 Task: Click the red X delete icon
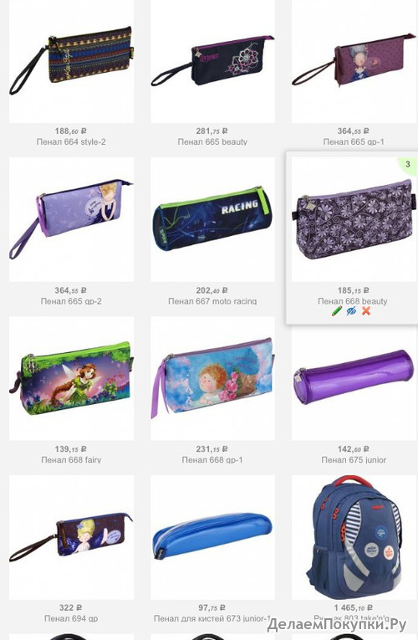tap(366, 311)
